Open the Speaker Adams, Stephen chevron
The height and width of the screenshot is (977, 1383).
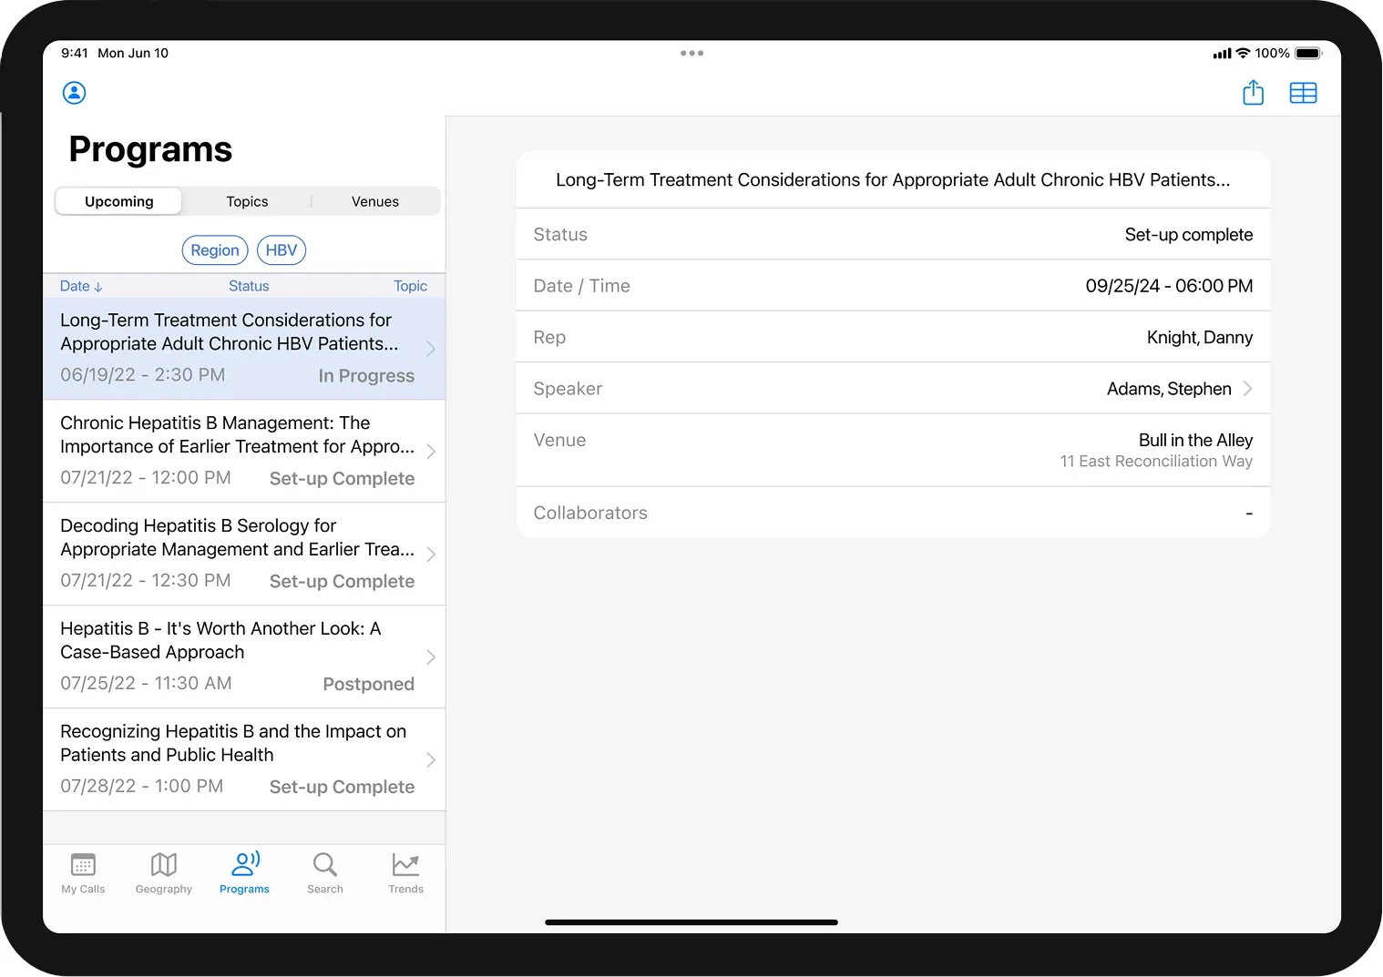click(1247, 389)
